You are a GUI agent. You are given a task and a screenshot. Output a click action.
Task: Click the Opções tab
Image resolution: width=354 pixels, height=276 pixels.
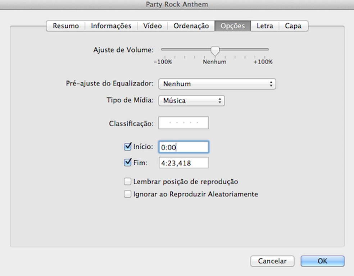point(232,26)
